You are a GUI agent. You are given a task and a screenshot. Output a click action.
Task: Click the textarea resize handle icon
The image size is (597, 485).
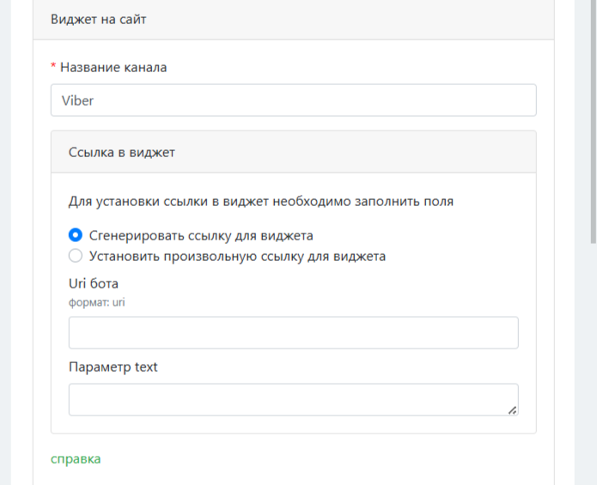[512, 410]
